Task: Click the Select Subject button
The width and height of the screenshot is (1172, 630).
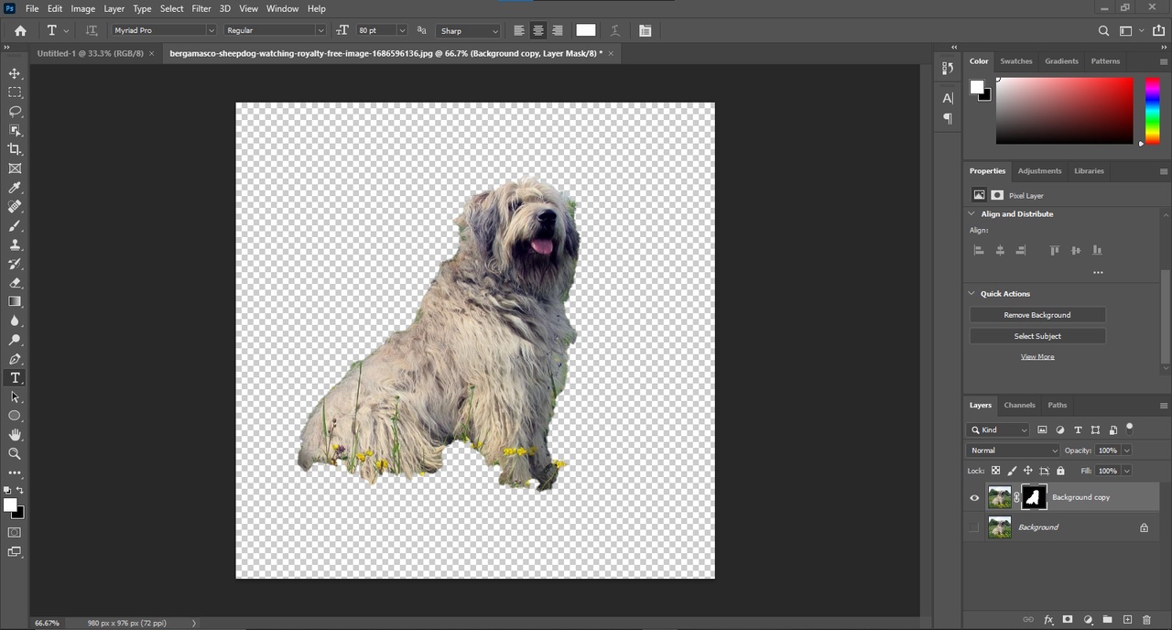Action: (1037, 336)
